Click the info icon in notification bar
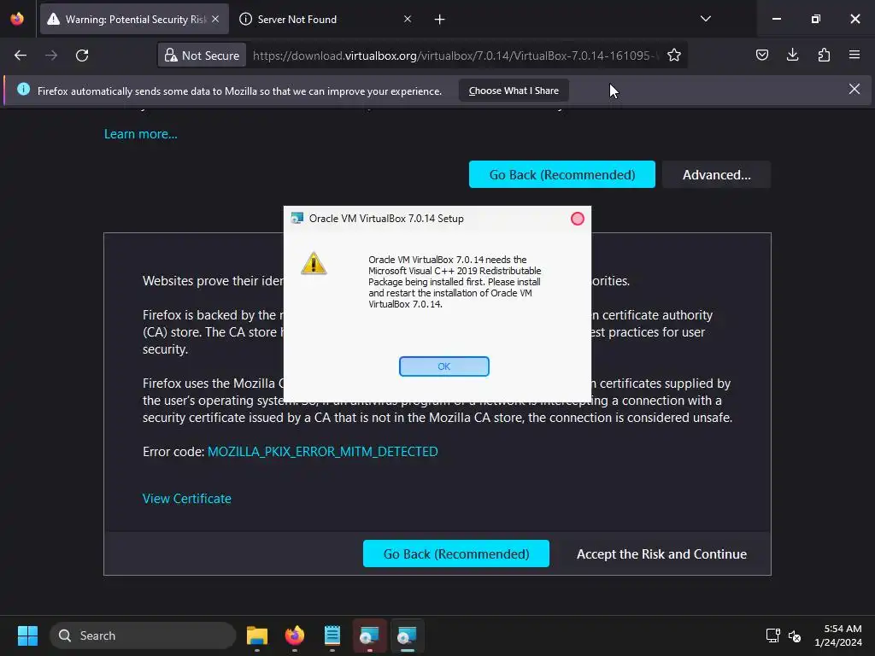Viewport: 875px width, 656px height. click(23, 89)
